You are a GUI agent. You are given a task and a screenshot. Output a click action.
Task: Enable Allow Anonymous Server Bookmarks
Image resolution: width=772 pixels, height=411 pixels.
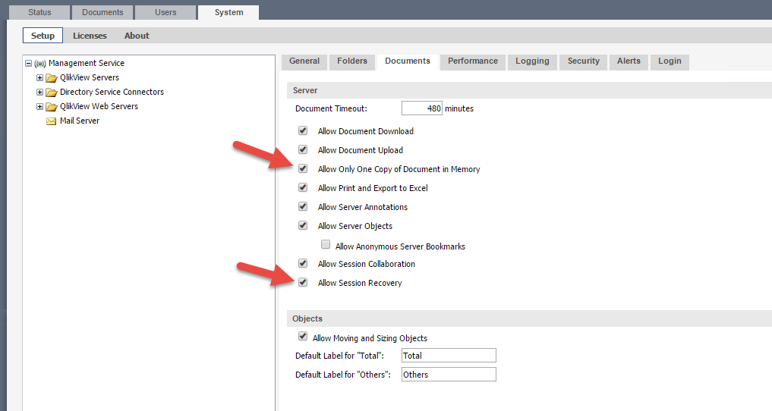tap(326, 244)
